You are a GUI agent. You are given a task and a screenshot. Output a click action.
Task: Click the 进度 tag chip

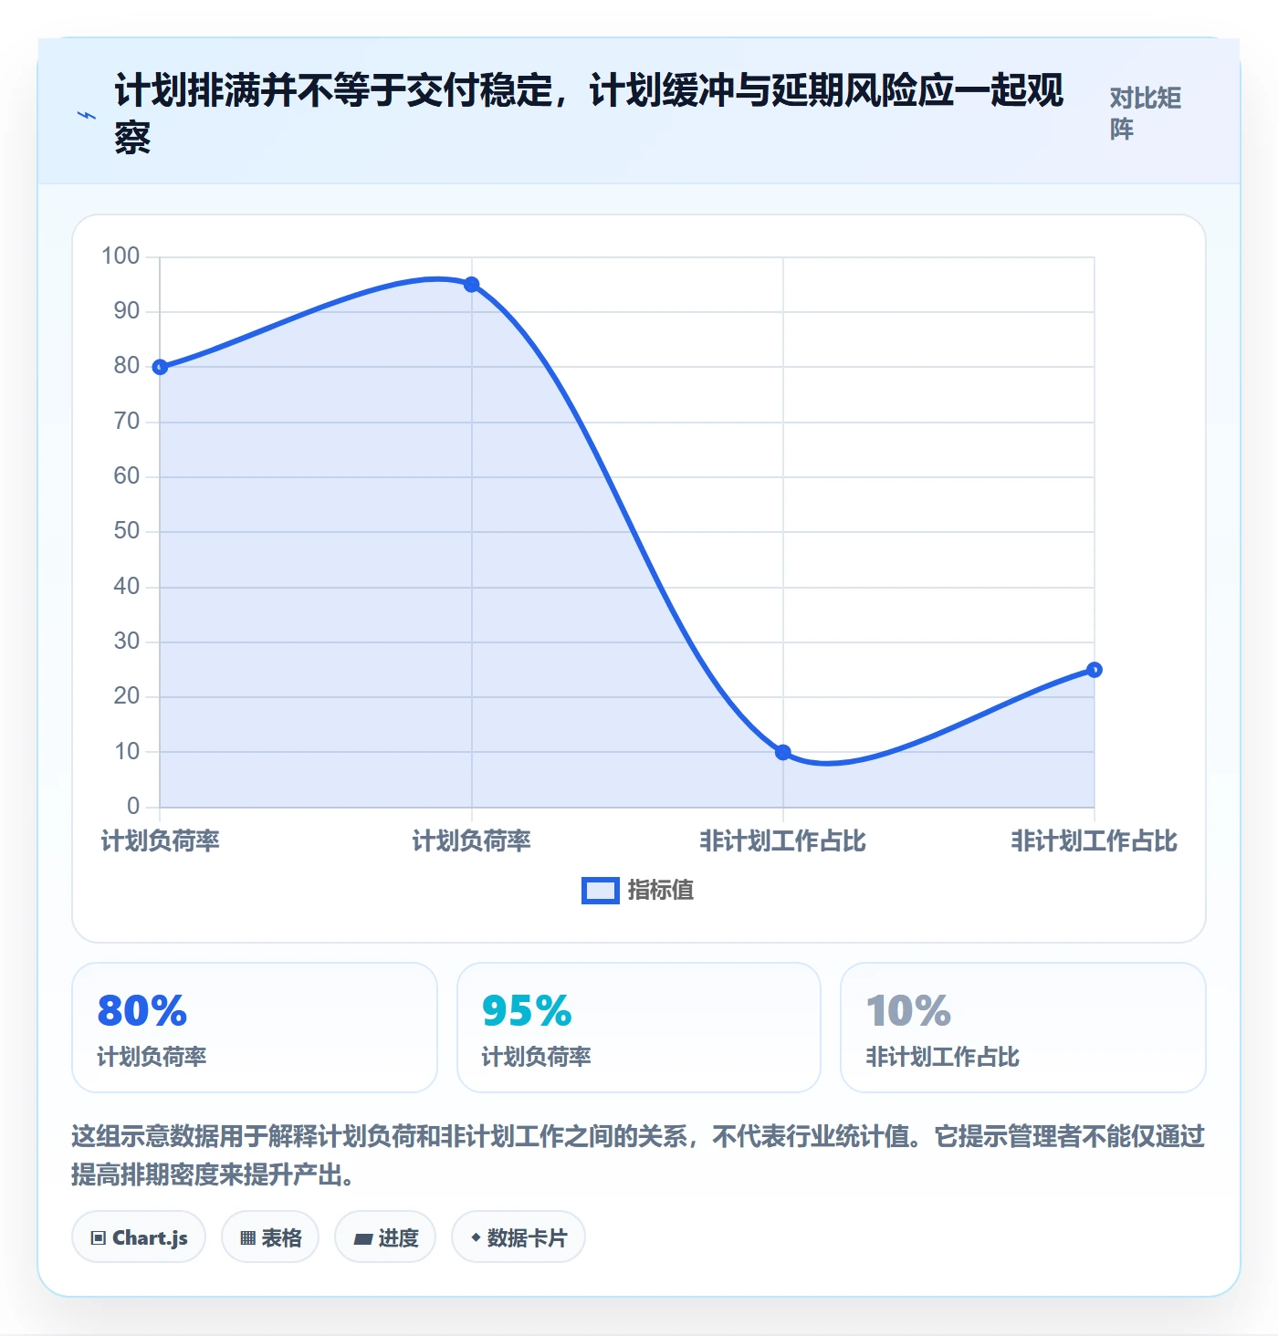coord(385,1237)
